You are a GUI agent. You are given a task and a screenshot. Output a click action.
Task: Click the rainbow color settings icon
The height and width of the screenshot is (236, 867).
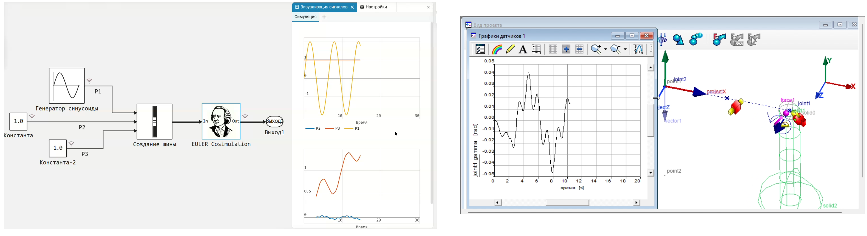pyautogui.click(x=496, y=49)
